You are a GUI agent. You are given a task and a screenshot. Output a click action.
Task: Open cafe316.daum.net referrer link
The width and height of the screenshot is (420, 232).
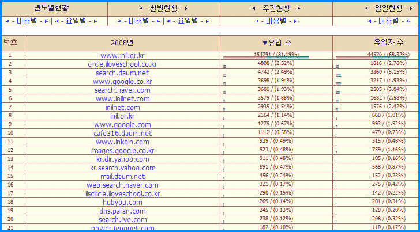point(123,133)
